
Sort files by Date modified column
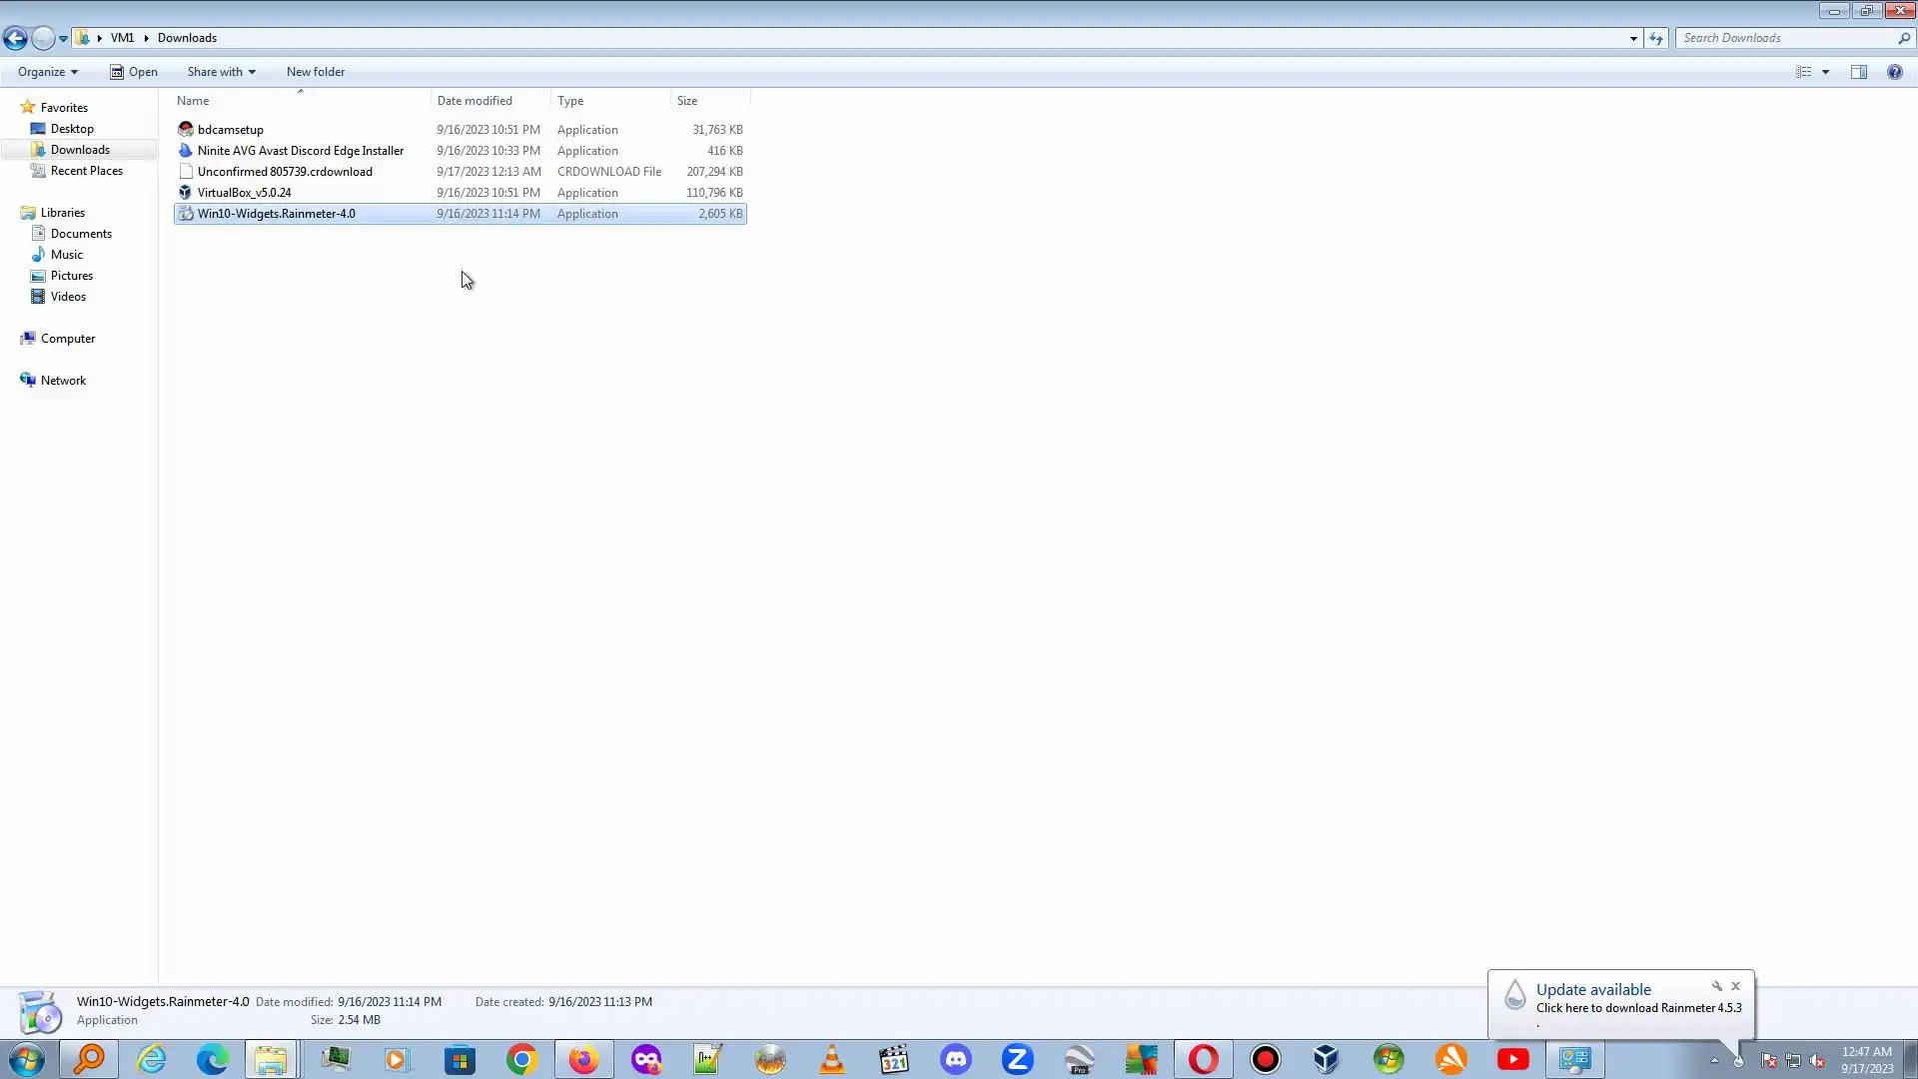coord(475,101)
